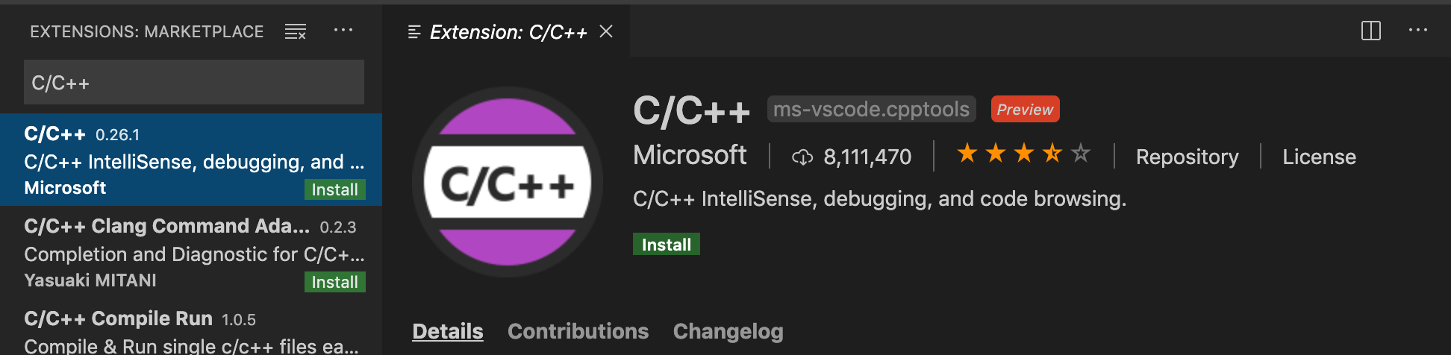
Task: Select the Details tab
Action: [448, 331]
